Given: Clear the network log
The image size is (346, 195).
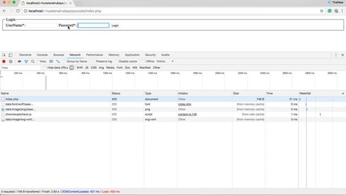Looking at the screenshot, I should tap(11, 61).
